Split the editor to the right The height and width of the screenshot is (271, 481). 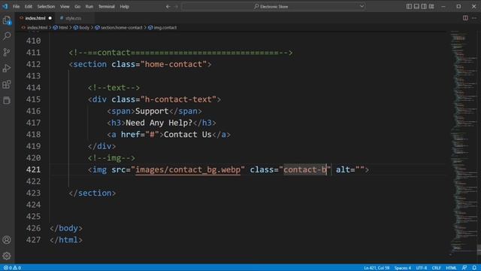coord(465,18)
